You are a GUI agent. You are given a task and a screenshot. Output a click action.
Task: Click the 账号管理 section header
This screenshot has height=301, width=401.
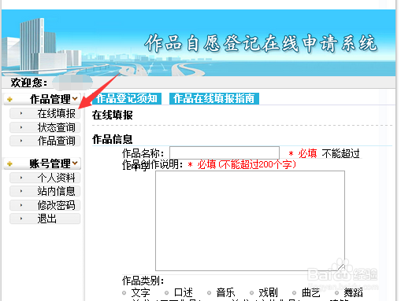pos(43,163)
